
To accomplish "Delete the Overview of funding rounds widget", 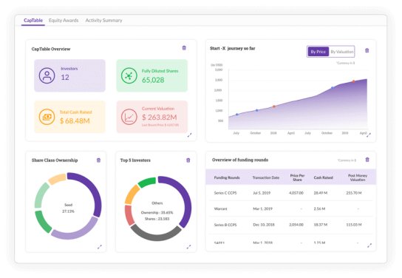I will (367, 160).
